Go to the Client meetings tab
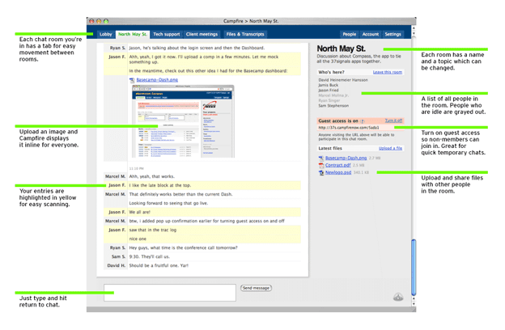Screen dimensions: 505x330 click(x=202, y=35)
